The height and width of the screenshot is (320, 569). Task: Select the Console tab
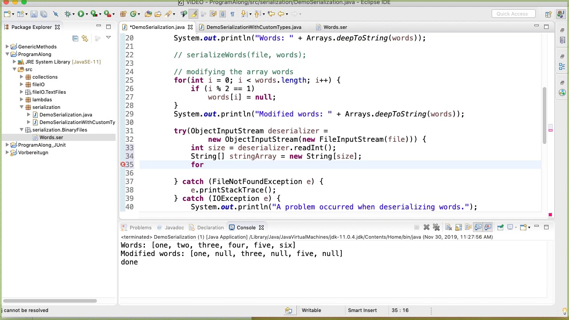pyautogui.click(x=246, y=228)
